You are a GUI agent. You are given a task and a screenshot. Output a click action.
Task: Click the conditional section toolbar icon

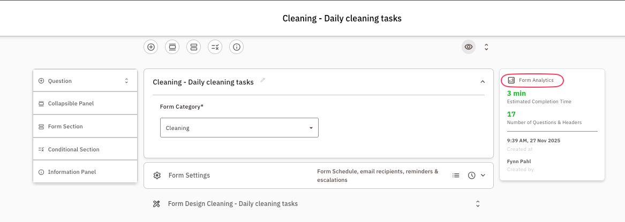click(x=215, y=47)
